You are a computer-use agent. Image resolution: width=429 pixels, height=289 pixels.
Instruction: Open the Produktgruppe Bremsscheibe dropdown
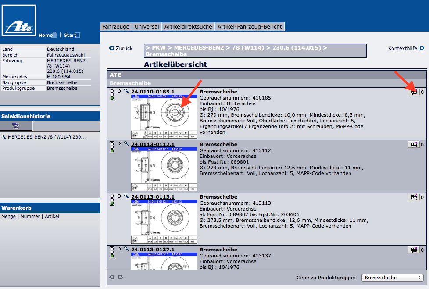[393, 278]
